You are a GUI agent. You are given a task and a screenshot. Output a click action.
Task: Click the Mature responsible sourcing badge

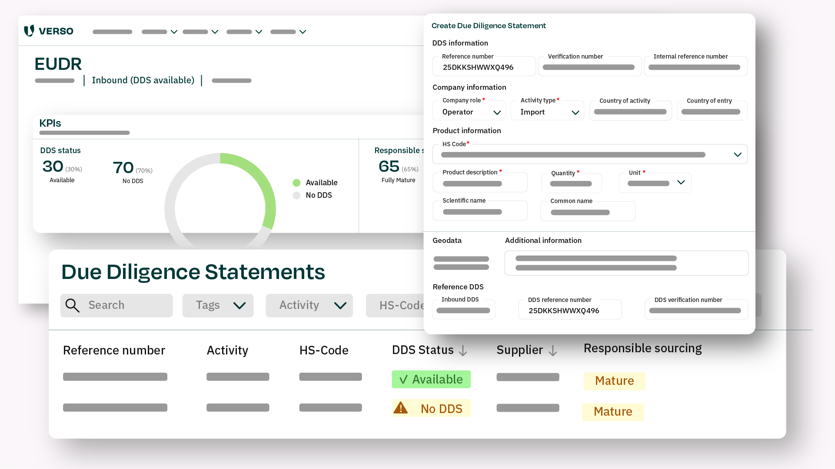click(x=614, y=381)
